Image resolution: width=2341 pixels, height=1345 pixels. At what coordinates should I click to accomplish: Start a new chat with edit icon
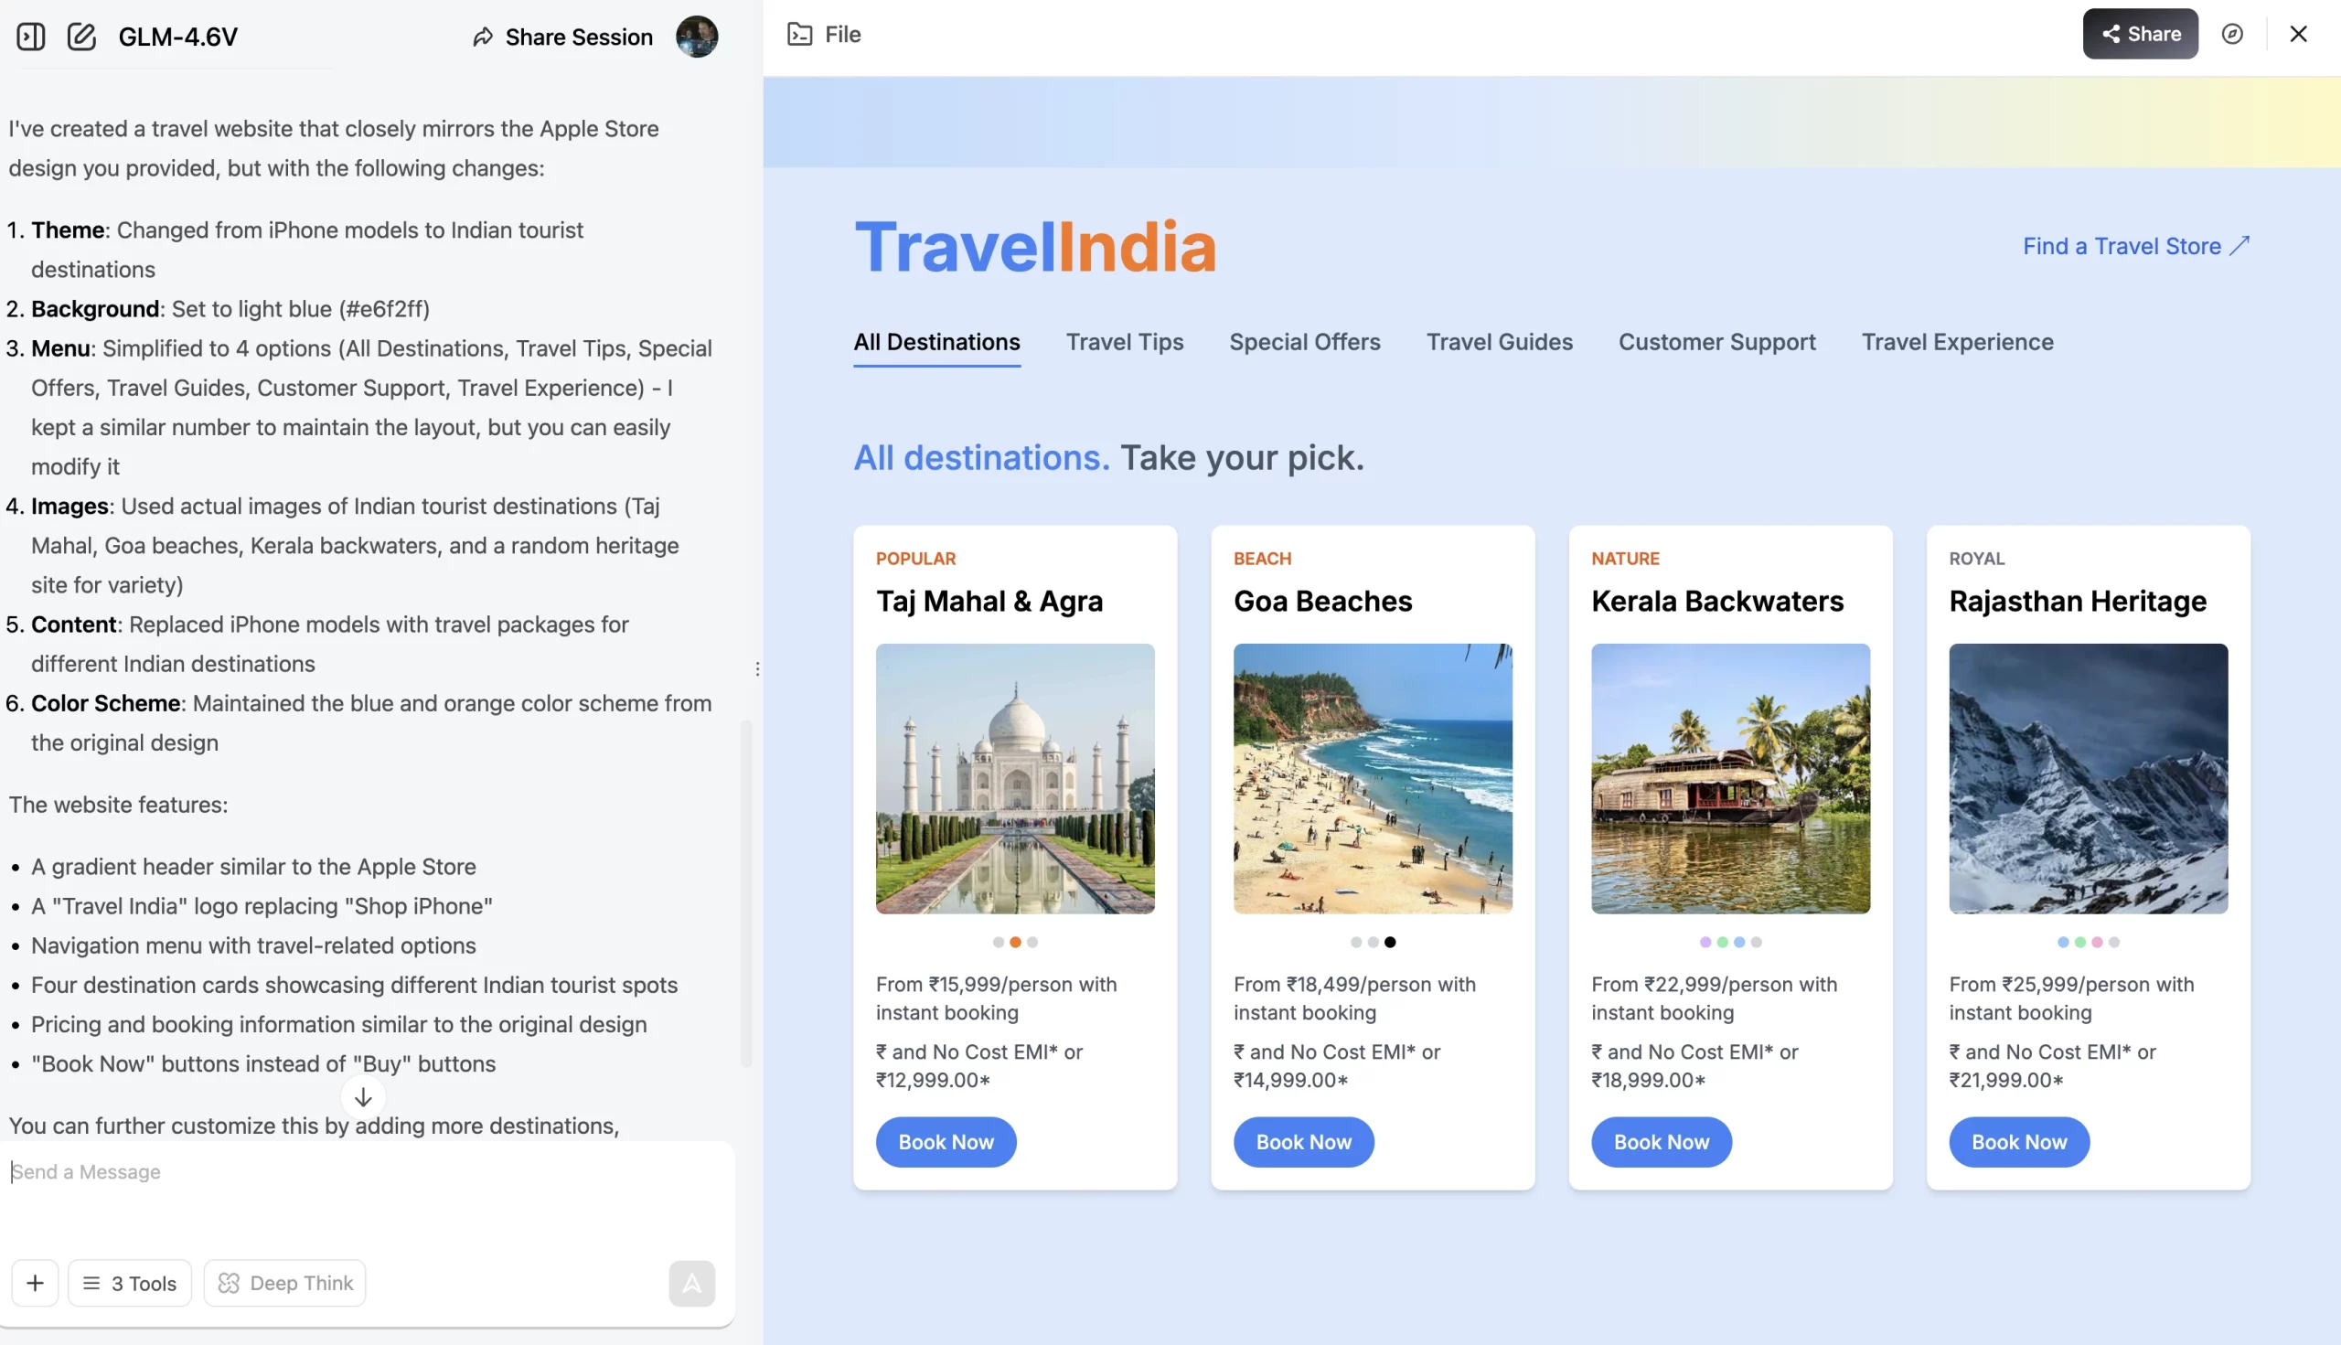pyautogui.click(x=81, y=37)
